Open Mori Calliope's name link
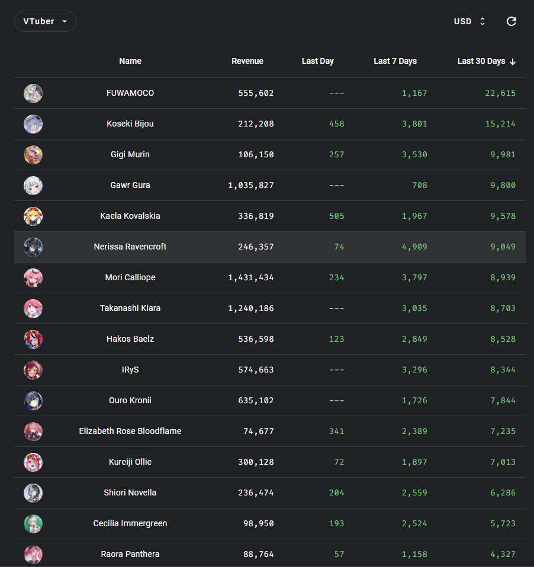This screenshot has height=567, width=534. click(x=130, y=277)
